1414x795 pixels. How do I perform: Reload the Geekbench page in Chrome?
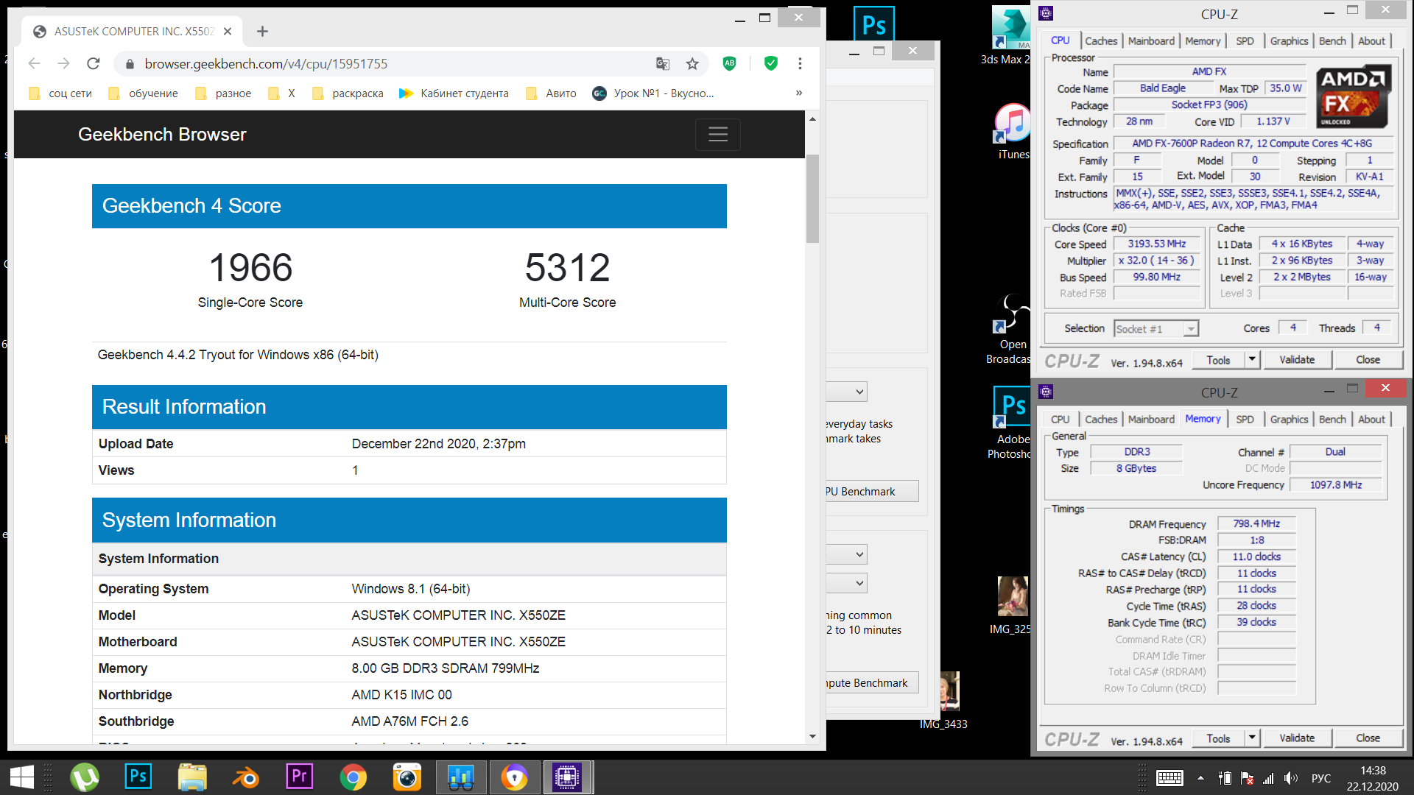(x=94, y=64)
